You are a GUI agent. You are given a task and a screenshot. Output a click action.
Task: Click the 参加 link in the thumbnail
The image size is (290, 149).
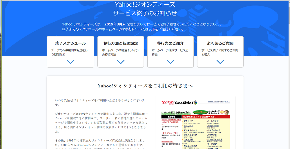(x=222, y=102)
